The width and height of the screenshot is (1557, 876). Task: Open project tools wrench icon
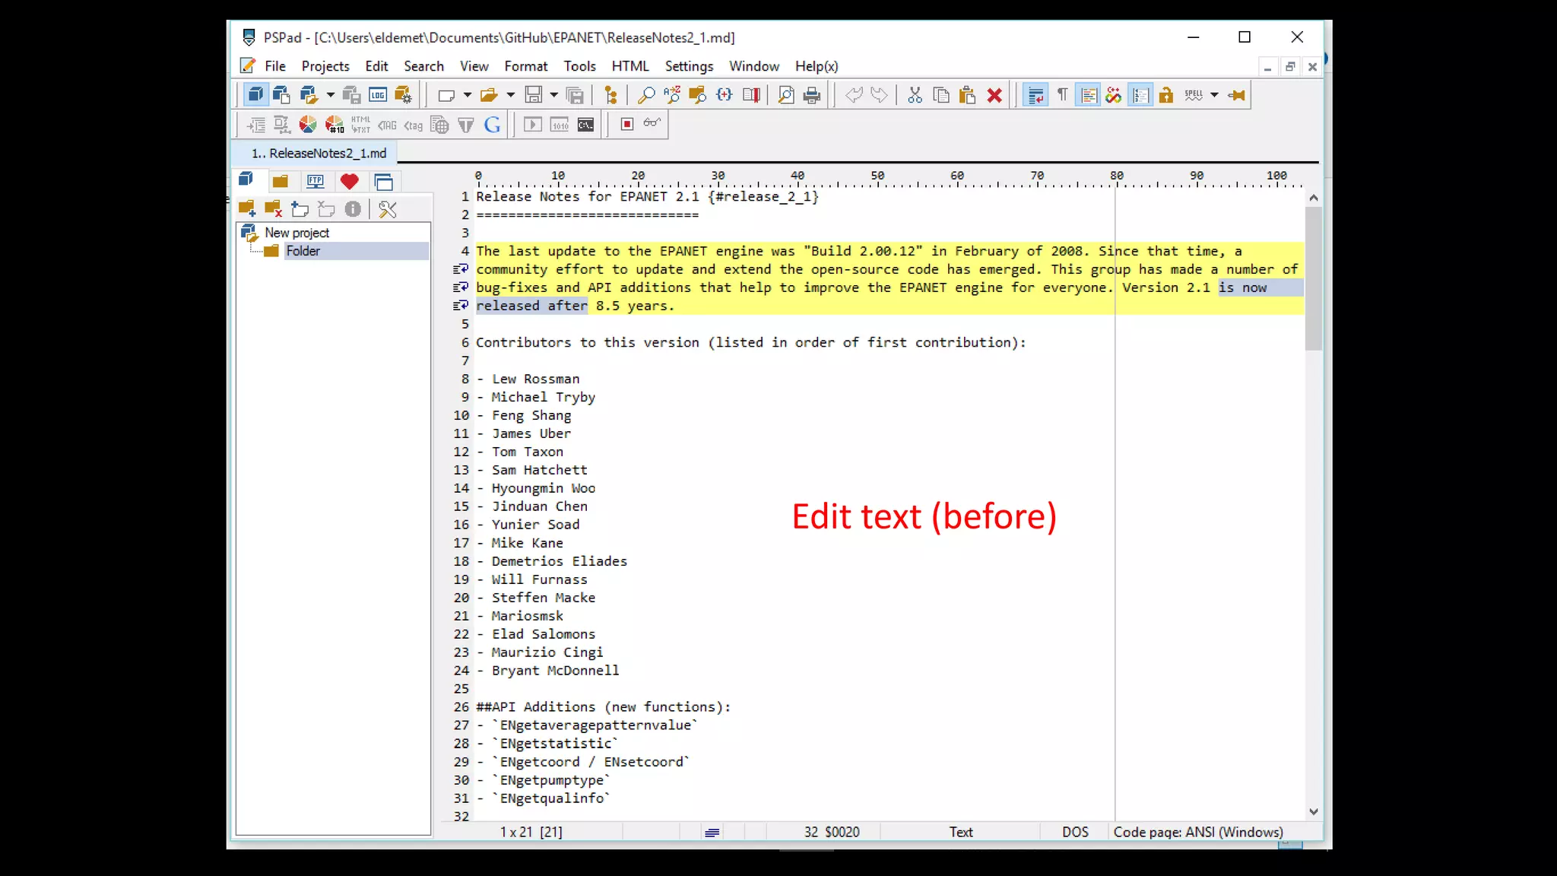(388, 208)
